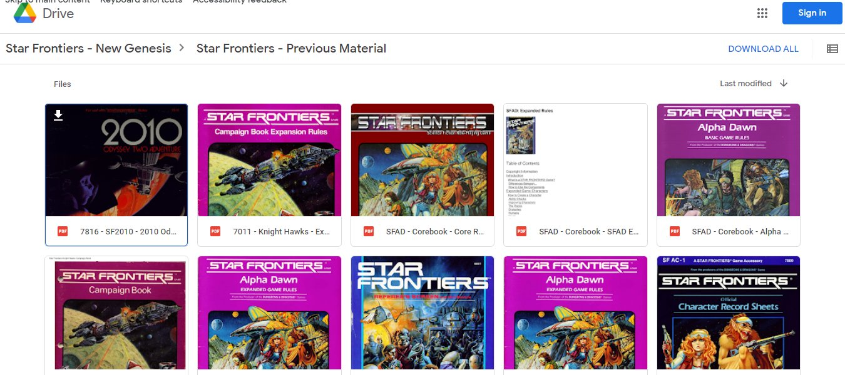Open the Google apps grid icon
845x375 pixels.
762,13
